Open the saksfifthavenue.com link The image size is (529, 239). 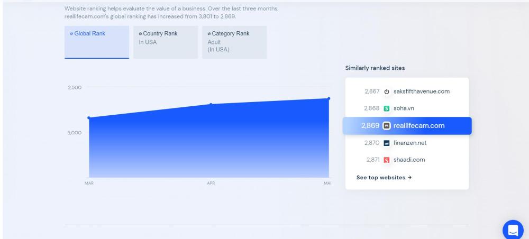click(421, 91)
